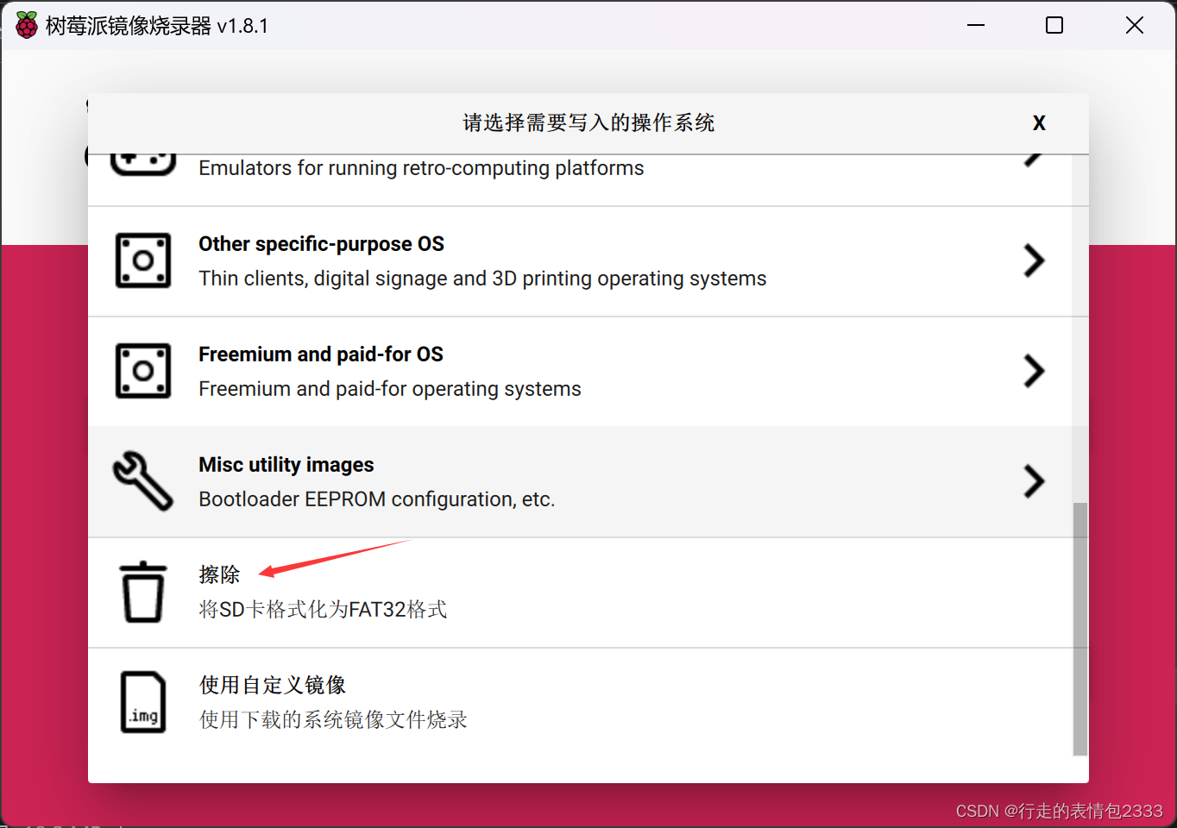The image size is (1177, 828).
Task: Close the OS selection dialog with X
Action: tap(1039, 123)
